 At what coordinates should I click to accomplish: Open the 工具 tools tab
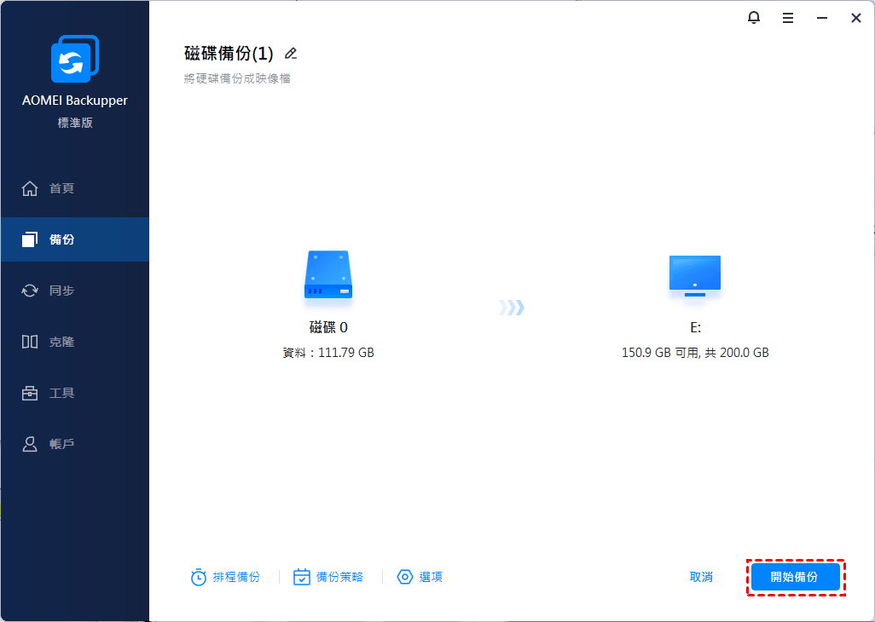coord(75,393)
